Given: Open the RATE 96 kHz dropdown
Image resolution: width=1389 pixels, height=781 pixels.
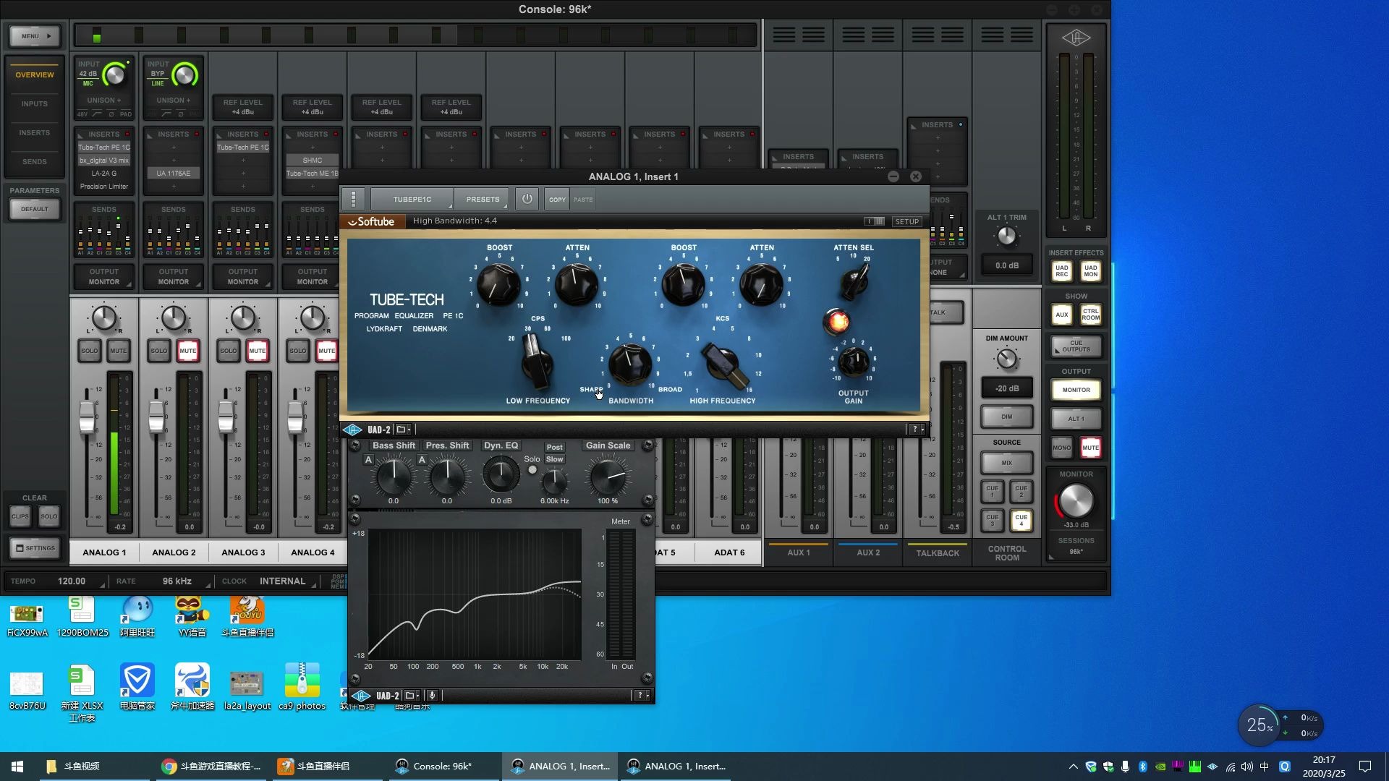Looking at the screenshot, I should click(x=177, y=581).
